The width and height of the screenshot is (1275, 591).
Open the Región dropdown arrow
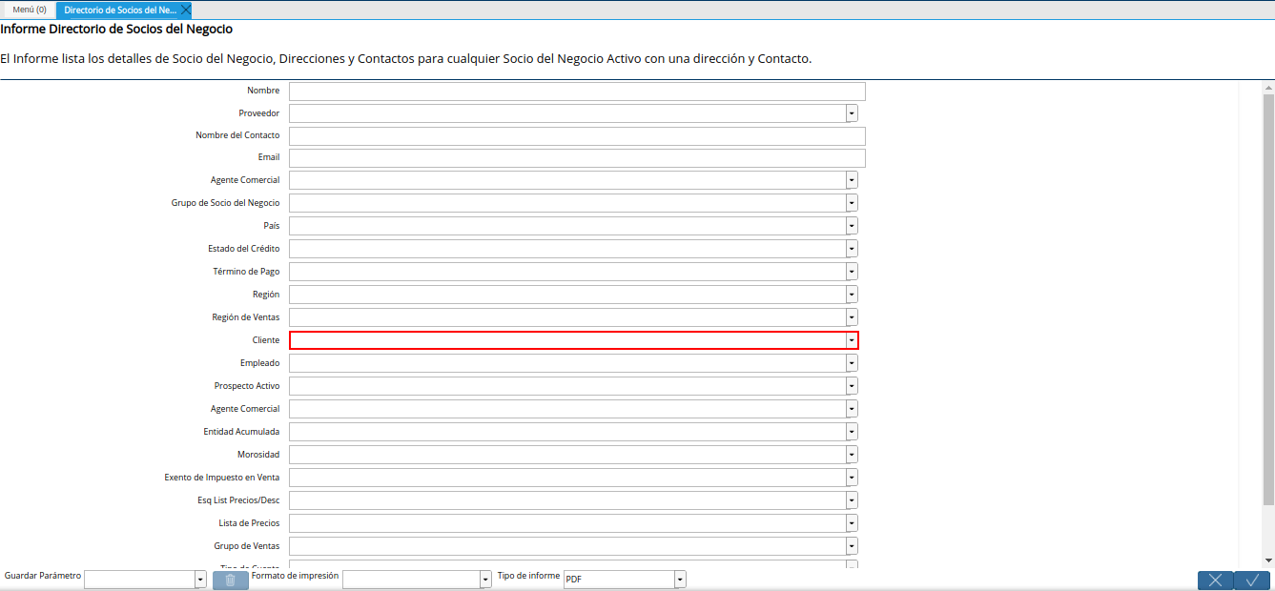(x=852, y=295)
